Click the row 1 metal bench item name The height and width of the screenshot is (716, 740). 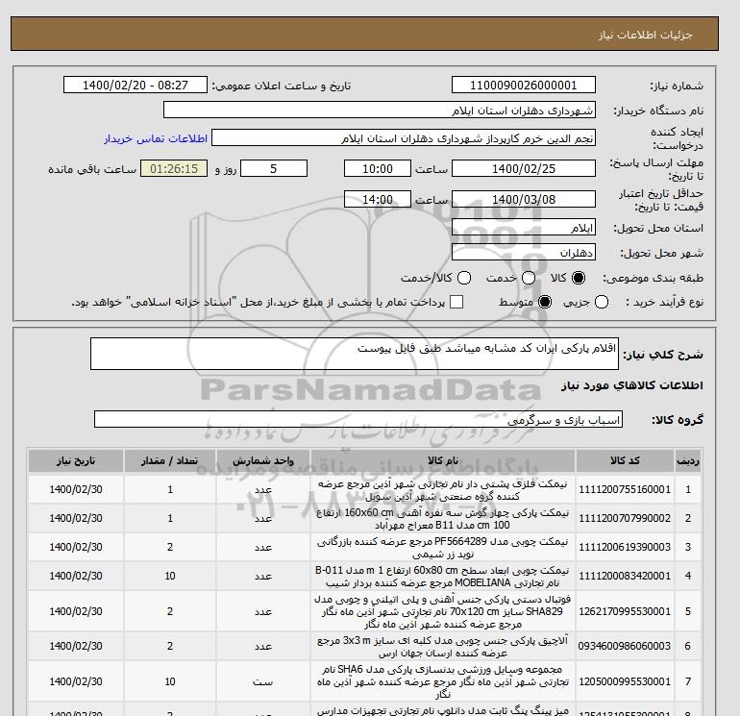tap(443, 490)
